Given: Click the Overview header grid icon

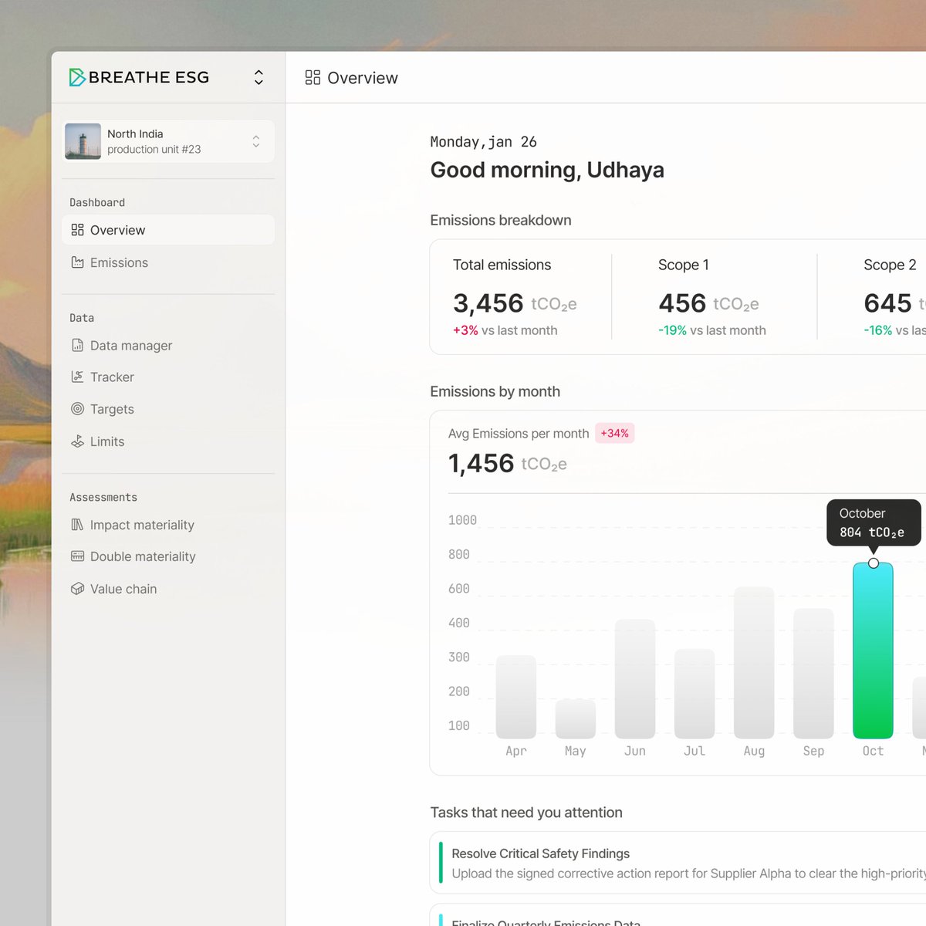Looking at the screenshot, I should pyautogui.click(x=313, y=77).
